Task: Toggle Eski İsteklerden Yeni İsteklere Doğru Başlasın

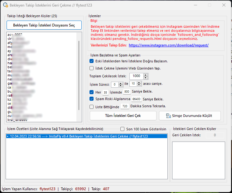Action: click(92, 61)
